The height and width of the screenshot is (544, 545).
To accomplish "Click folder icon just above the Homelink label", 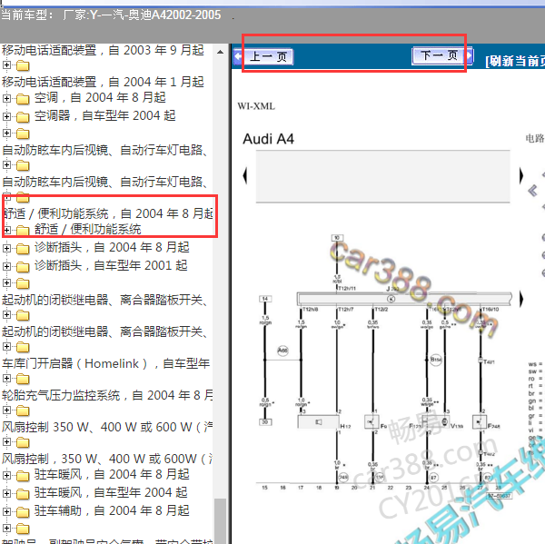I will click(23, 347).
